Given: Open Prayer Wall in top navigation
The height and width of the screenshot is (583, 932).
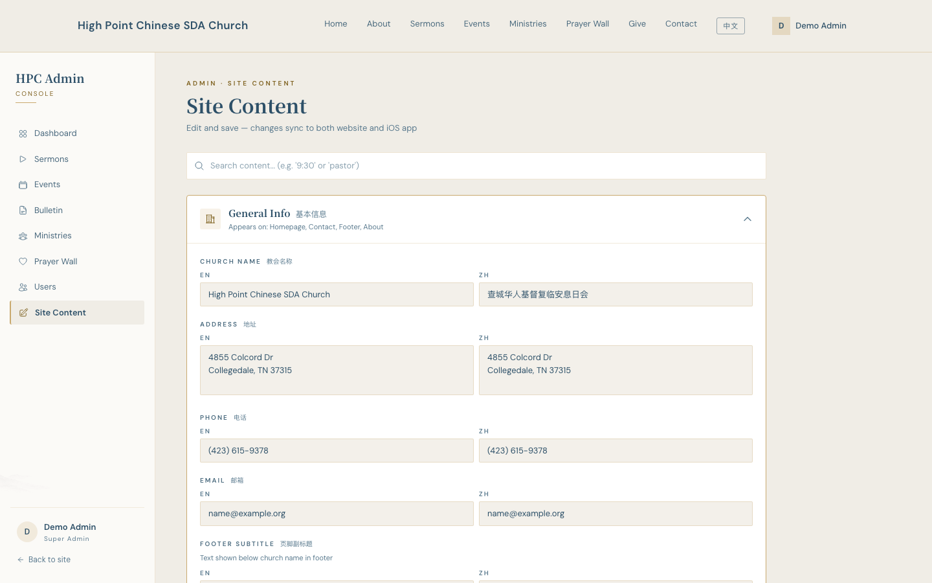Looking at the screenshot, I should coord(588,24).
